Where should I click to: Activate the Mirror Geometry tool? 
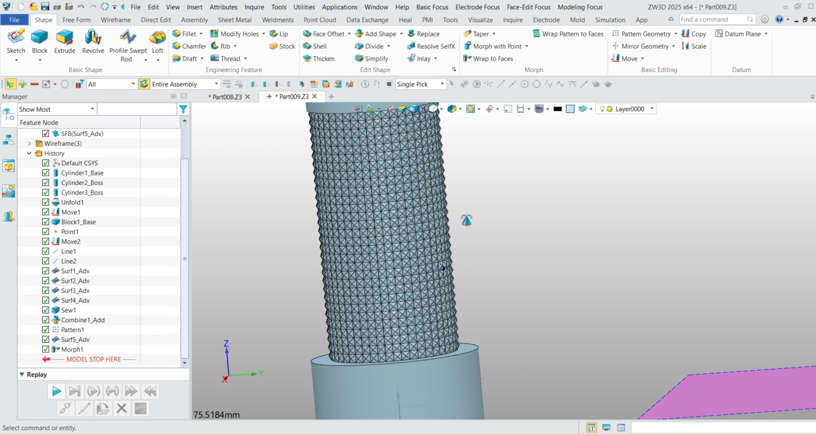pos(643,46)
